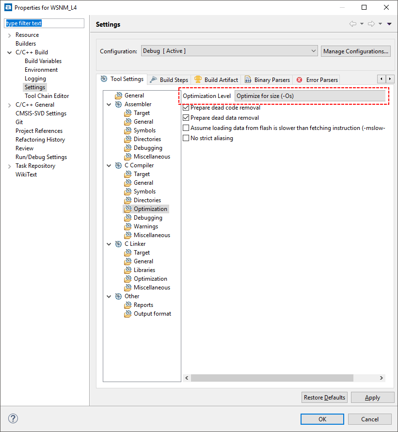Uncheck Prepare dead code removal
This screenshot has width=398, height=432.
click(186, 108)
